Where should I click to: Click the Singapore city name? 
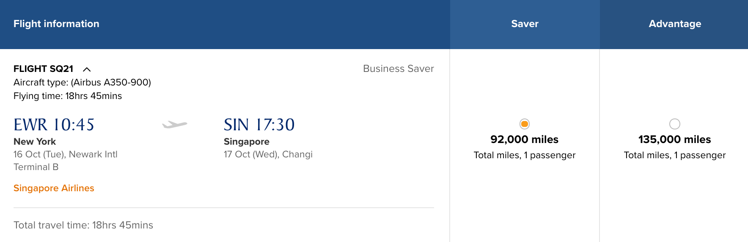coord(246,142)
